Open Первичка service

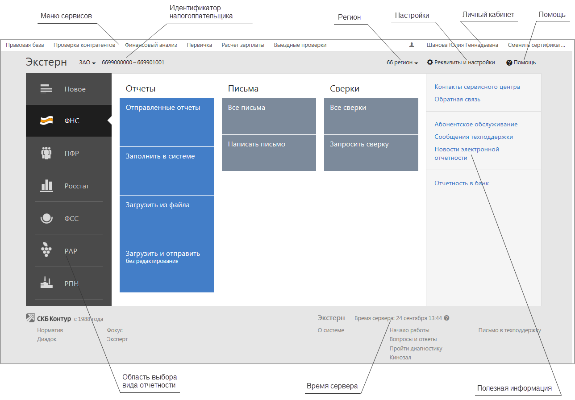(199, 45)
